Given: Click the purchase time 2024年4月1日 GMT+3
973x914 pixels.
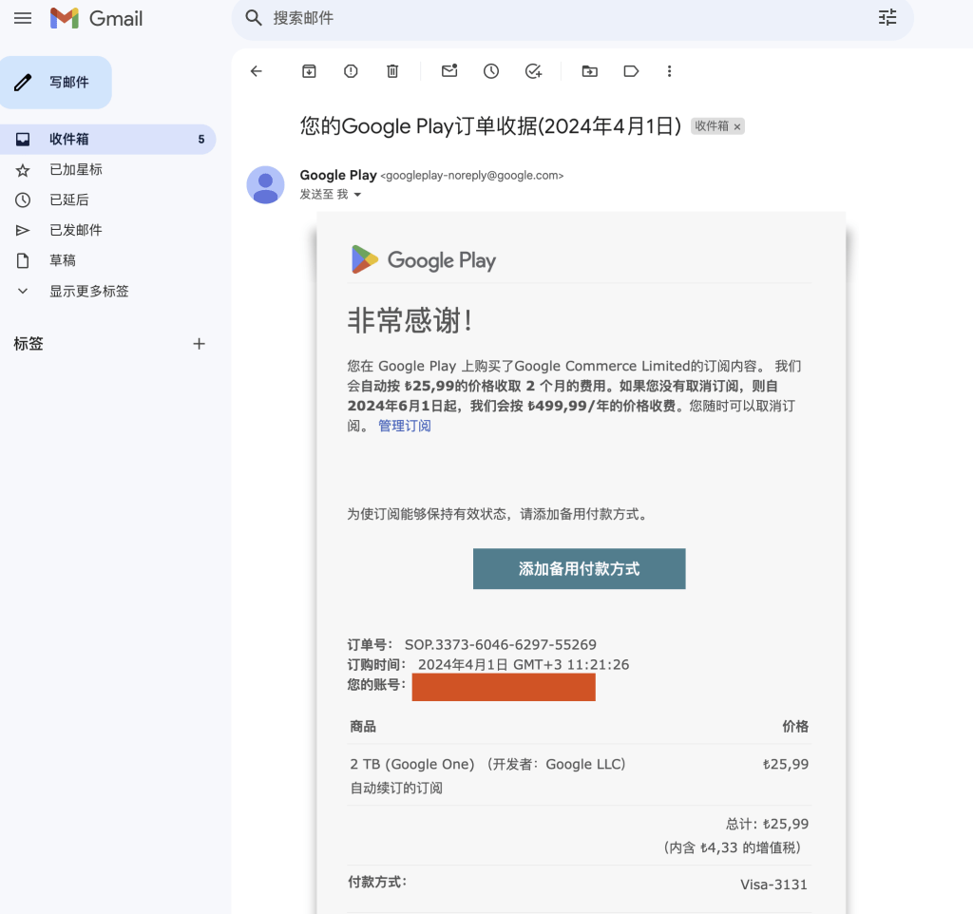Looking at the screenshot, I should [524, 664].
